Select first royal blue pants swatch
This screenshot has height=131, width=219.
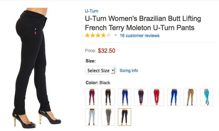125,97
